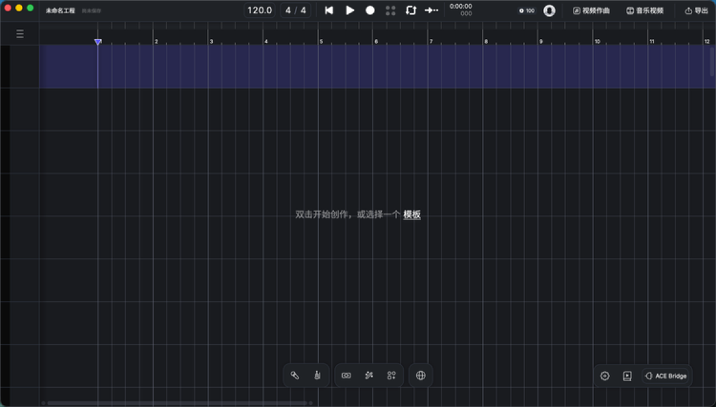Screen dimensions: 716x407
Task: Open the hamburger menu at top left
Action: (x=20, y=34)
